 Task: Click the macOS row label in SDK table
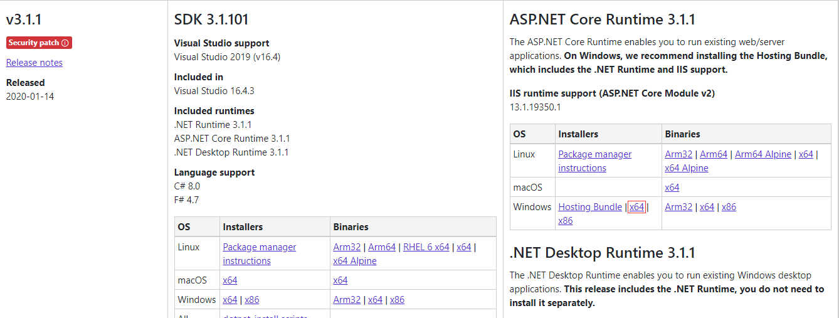(x=193, y=280)
